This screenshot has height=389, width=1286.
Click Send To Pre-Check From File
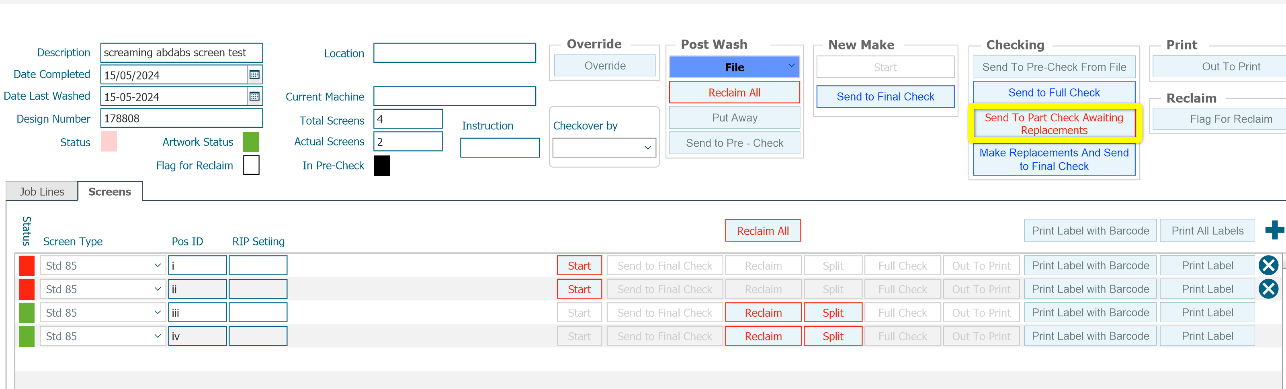[x=1054, y=67]
